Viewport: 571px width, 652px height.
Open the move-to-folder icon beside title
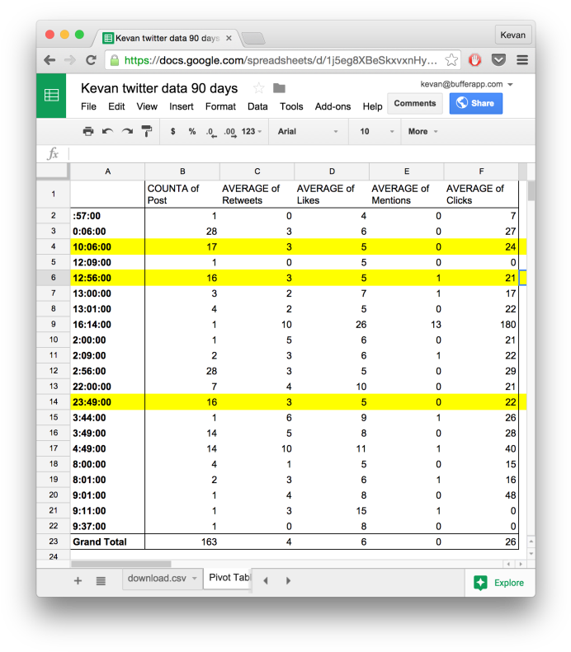tap(279, 88)
